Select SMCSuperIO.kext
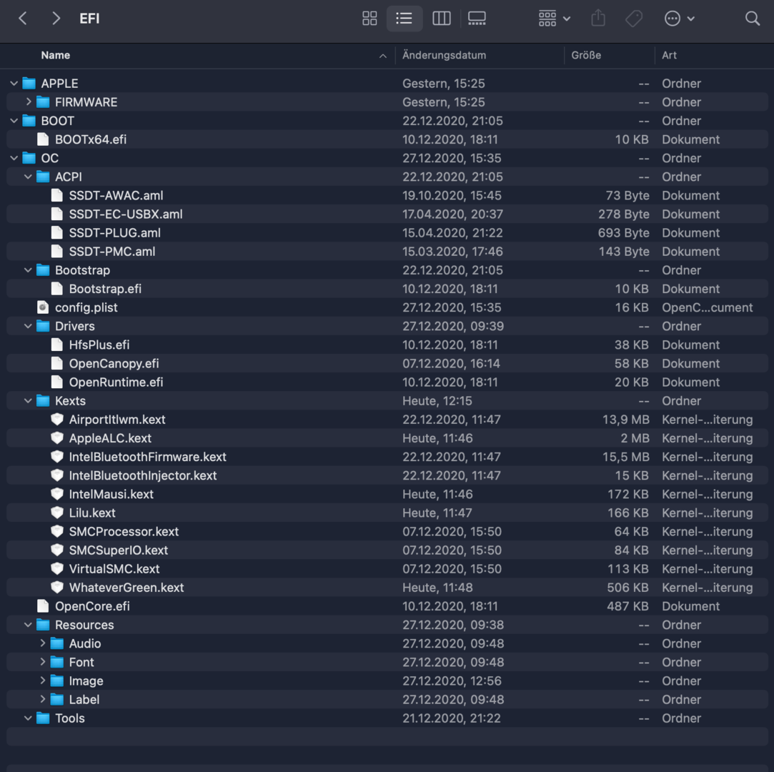 click(x=119, y=550)
